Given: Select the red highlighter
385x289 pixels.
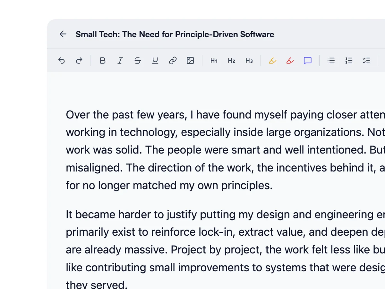Looking at the screenshot, I should [290, 60].
